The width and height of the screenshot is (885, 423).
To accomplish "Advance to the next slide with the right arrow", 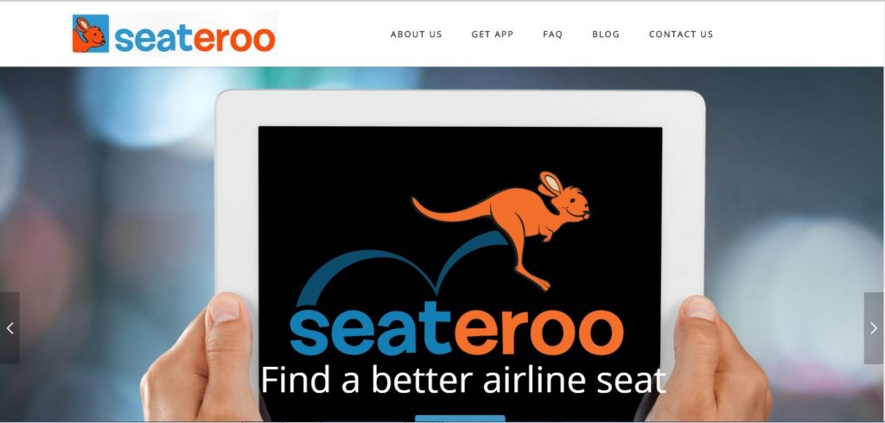I will coord(874,328).
